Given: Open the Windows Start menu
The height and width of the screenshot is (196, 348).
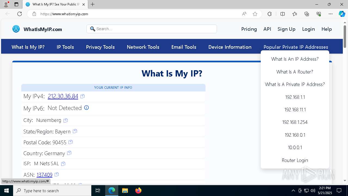Looking at the screenshot, I should 6,191.
